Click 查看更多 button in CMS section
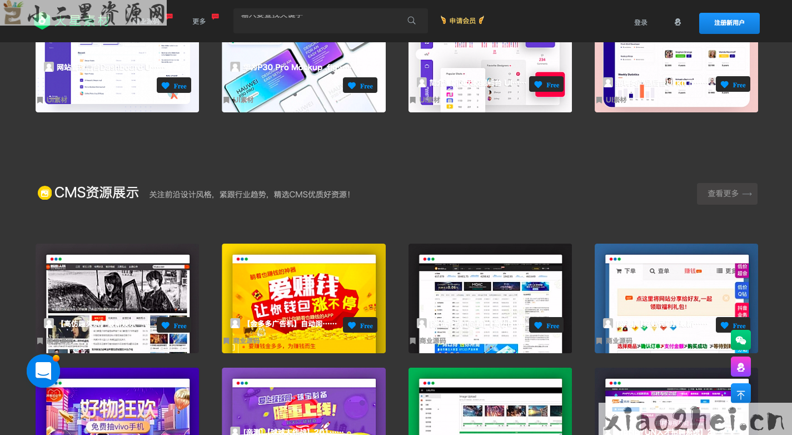 click(x=727, y=194)
